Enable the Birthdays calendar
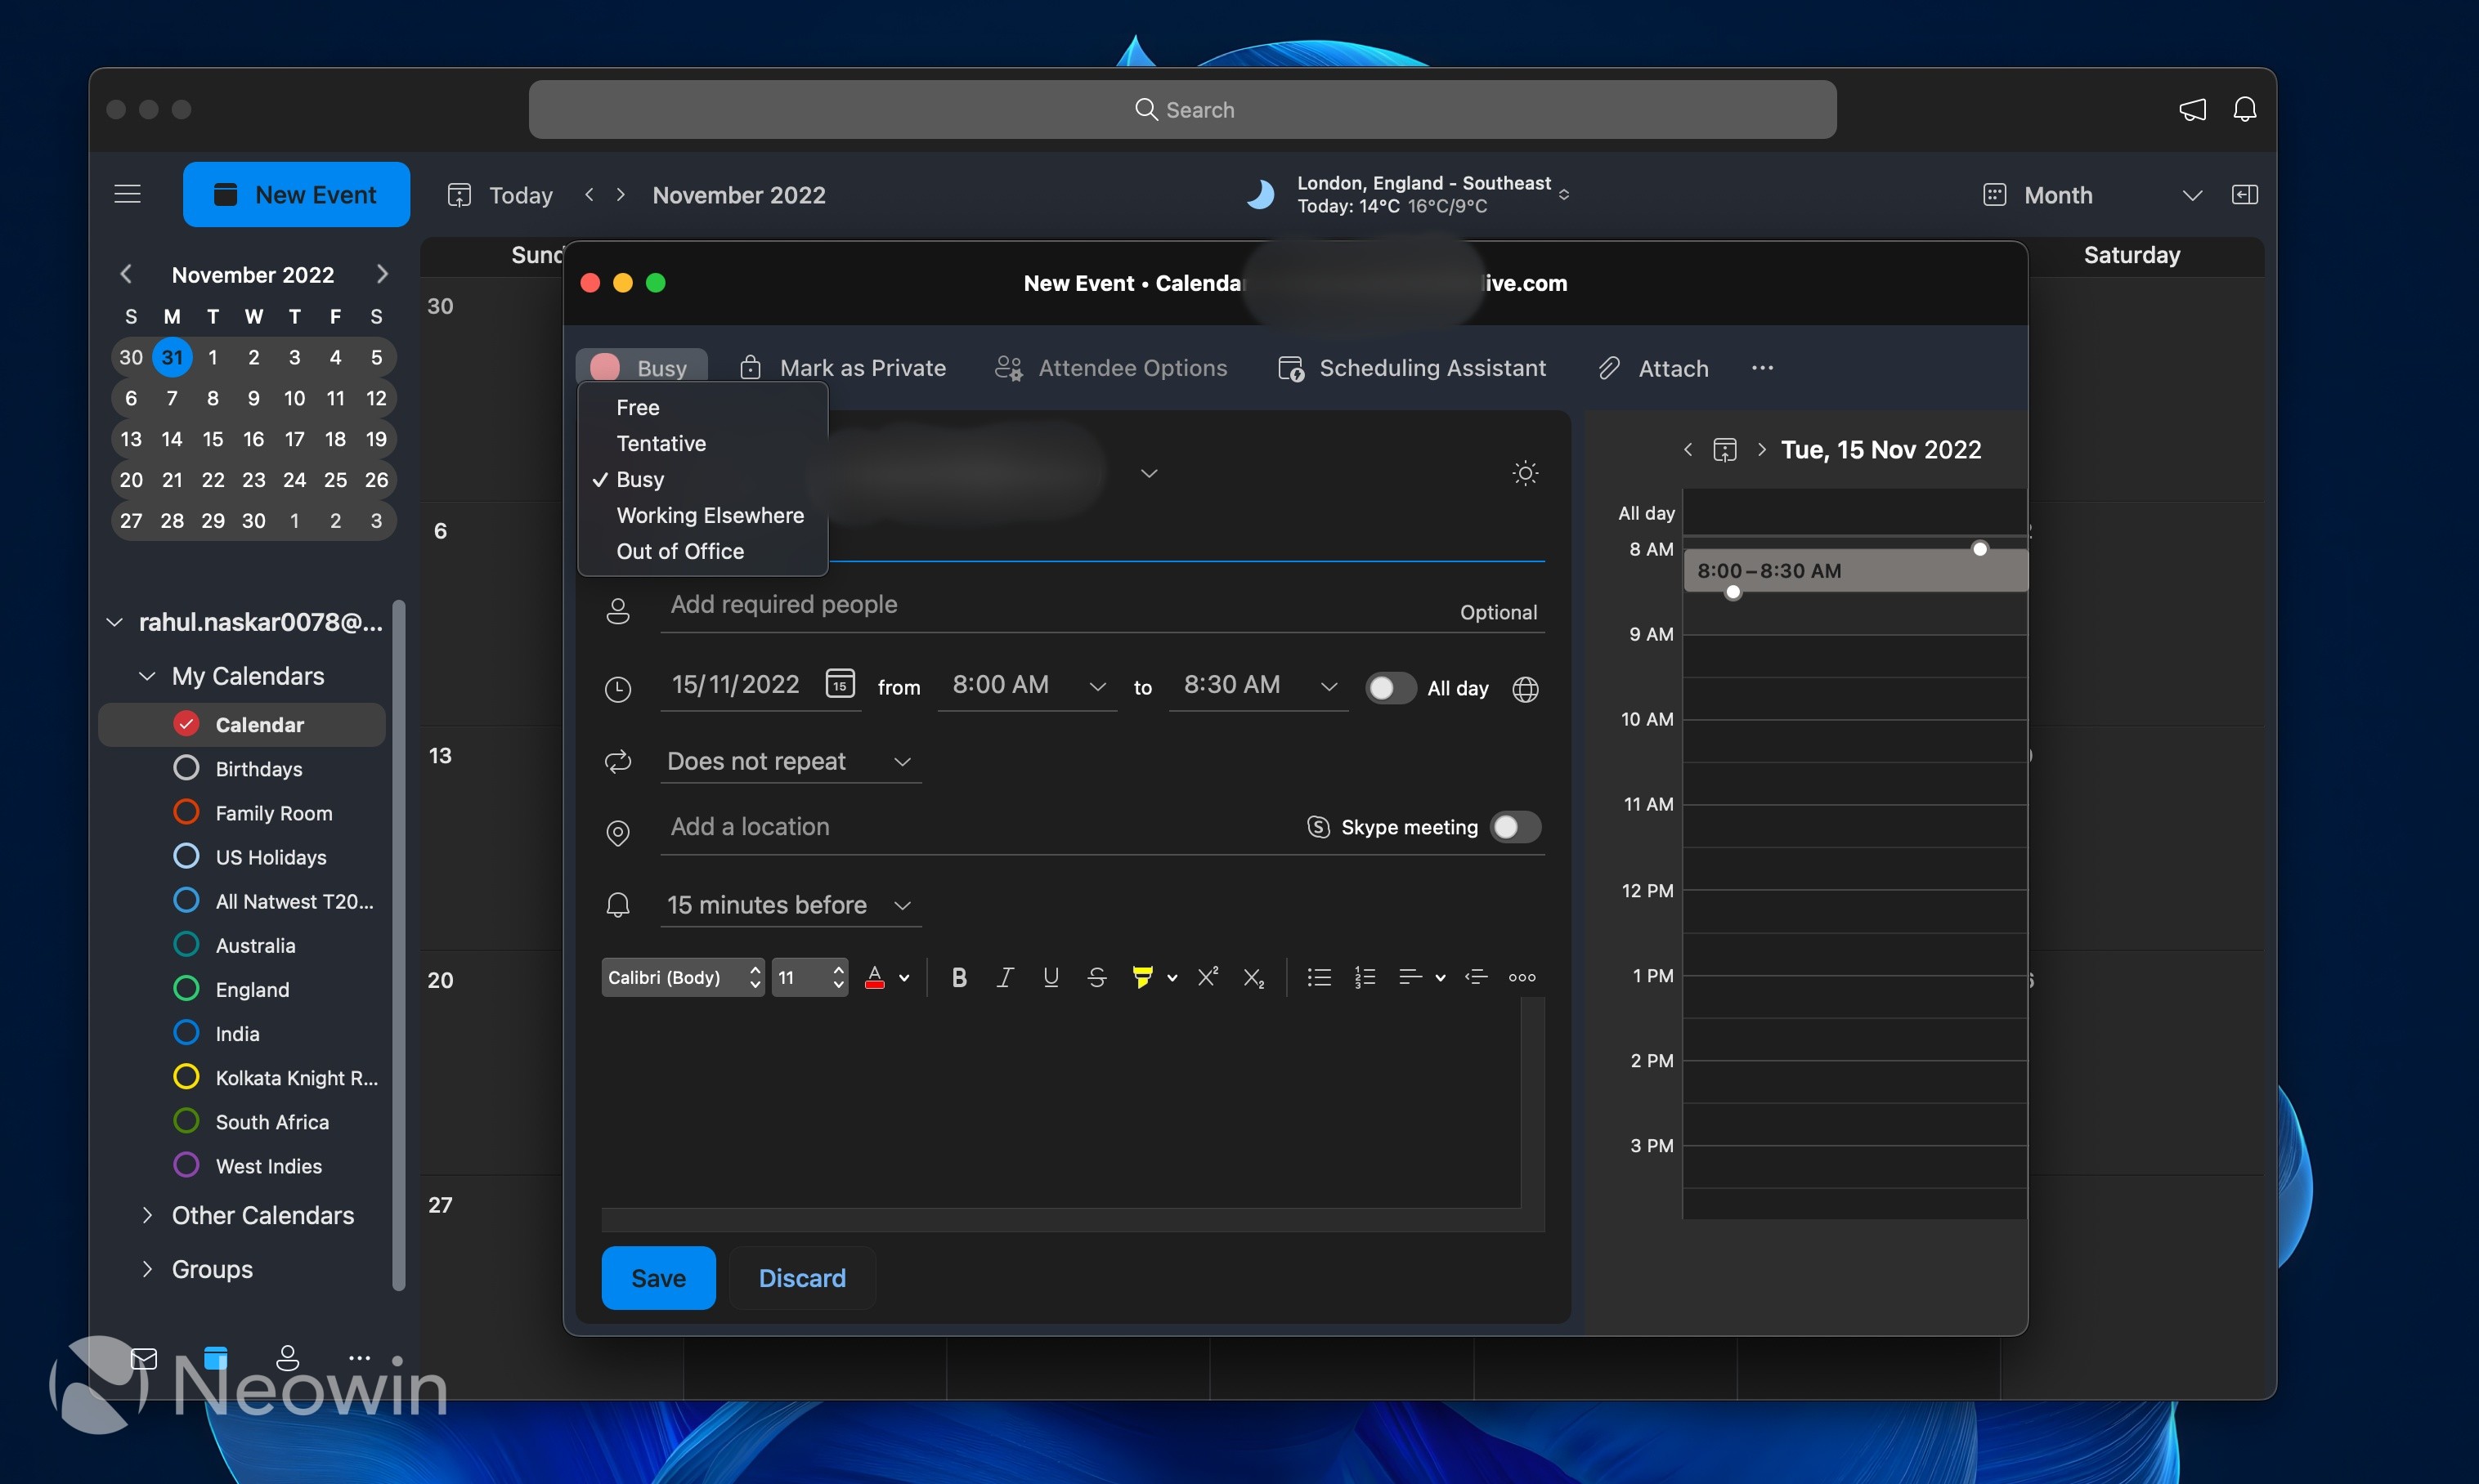Screen dimensions: 2479x1484 click(186, 768)
